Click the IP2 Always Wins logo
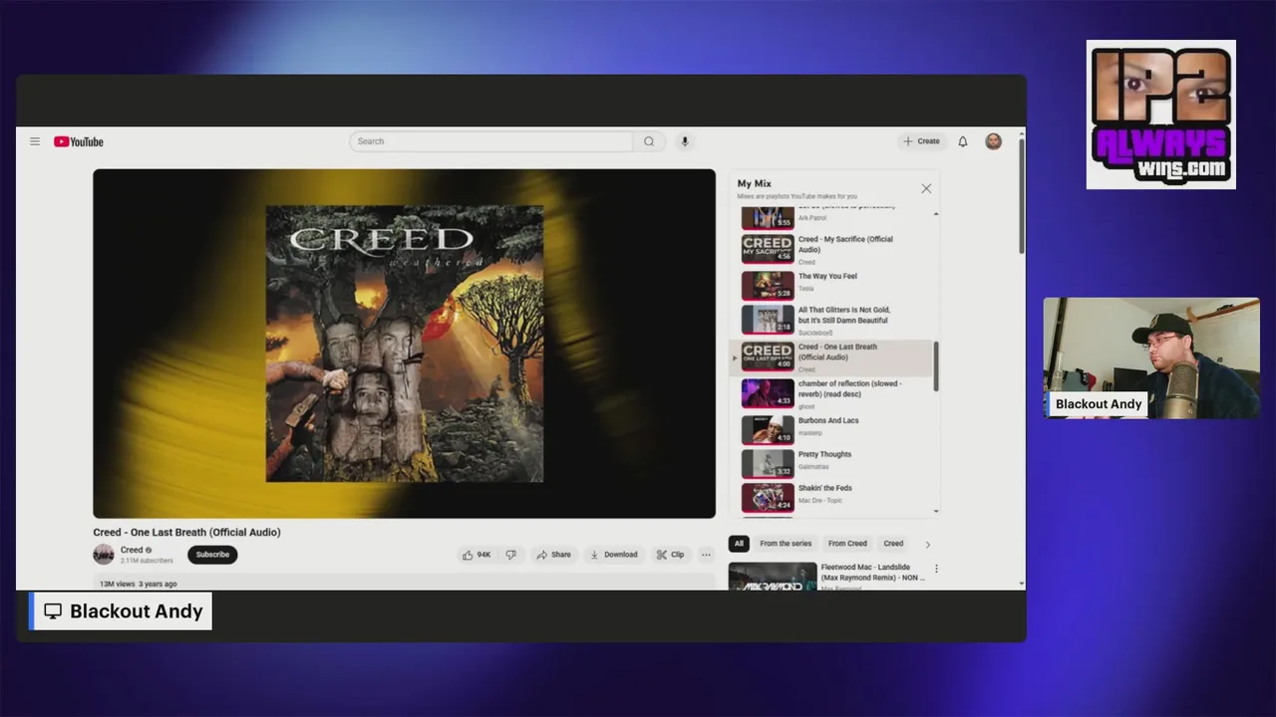Viewport: 1276px width, 717px height. 1160,115
